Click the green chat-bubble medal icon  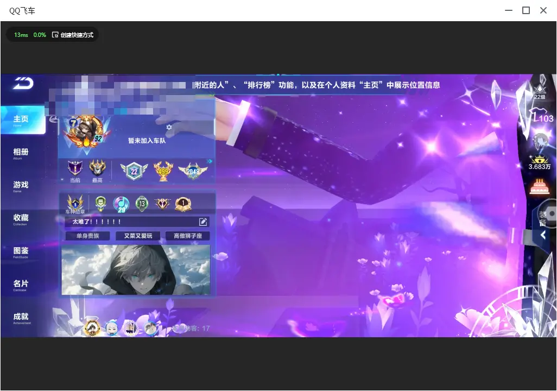(101, 203)
